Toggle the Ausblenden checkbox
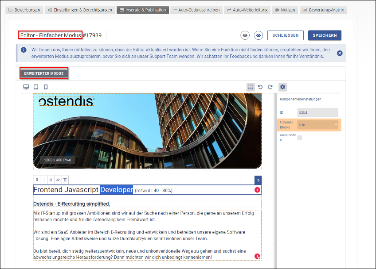376x269 pixels. (299, 138)
